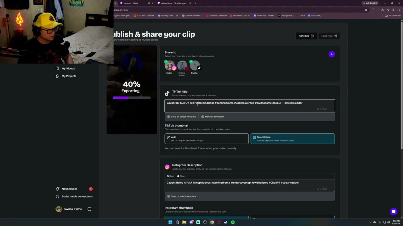The image size is (403, 226).
Task: Open a new browser tab
Action: (196, 3)
